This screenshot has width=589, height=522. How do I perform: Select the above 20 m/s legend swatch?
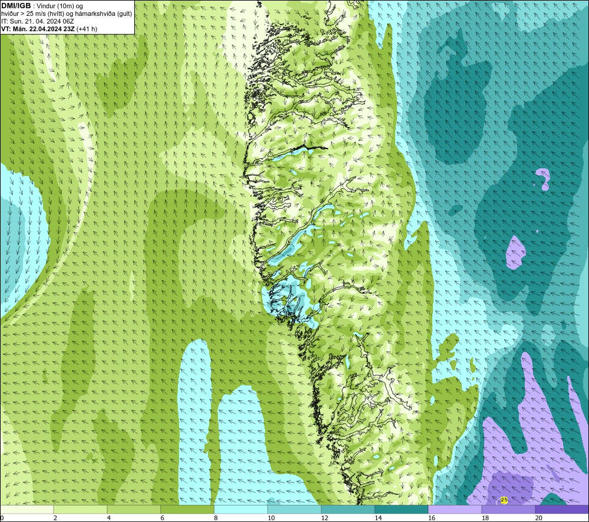click(x=562, y=510)
